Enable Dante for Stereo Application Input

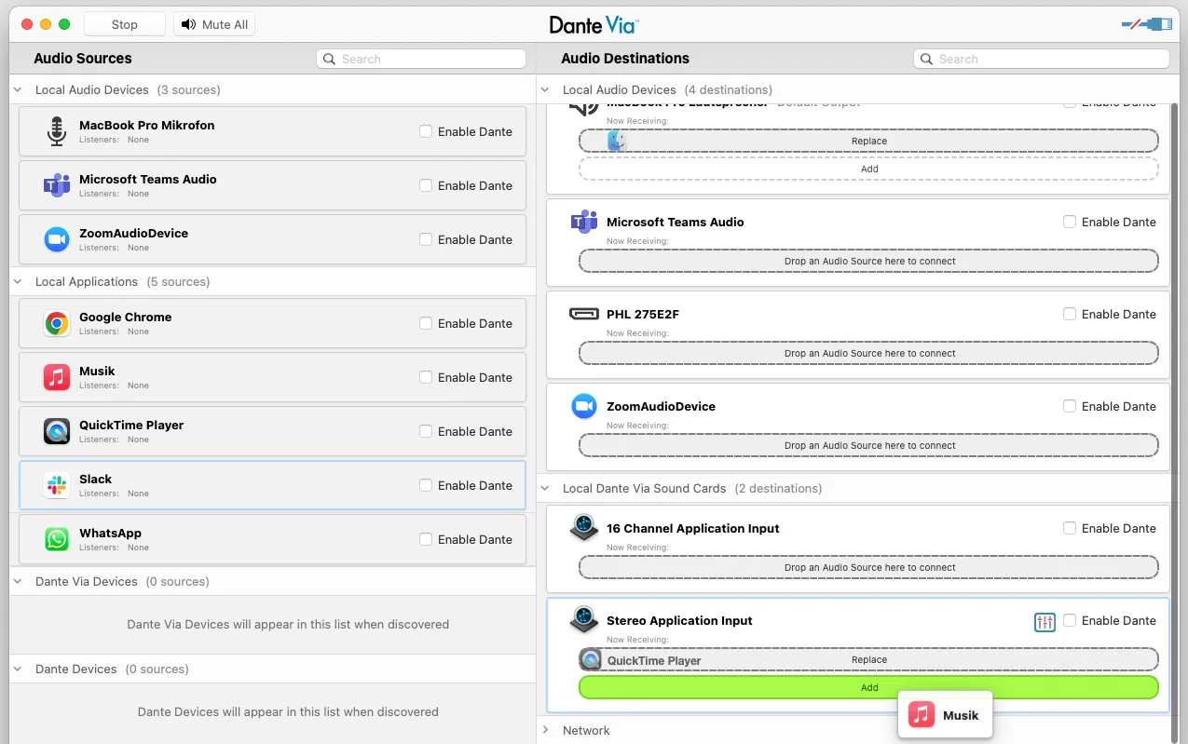(1070, 620)
